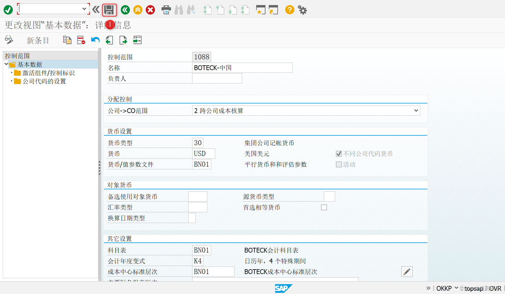Click the 货币 field USD
Viewport: 505px width, 294px height.
[203, 154]
